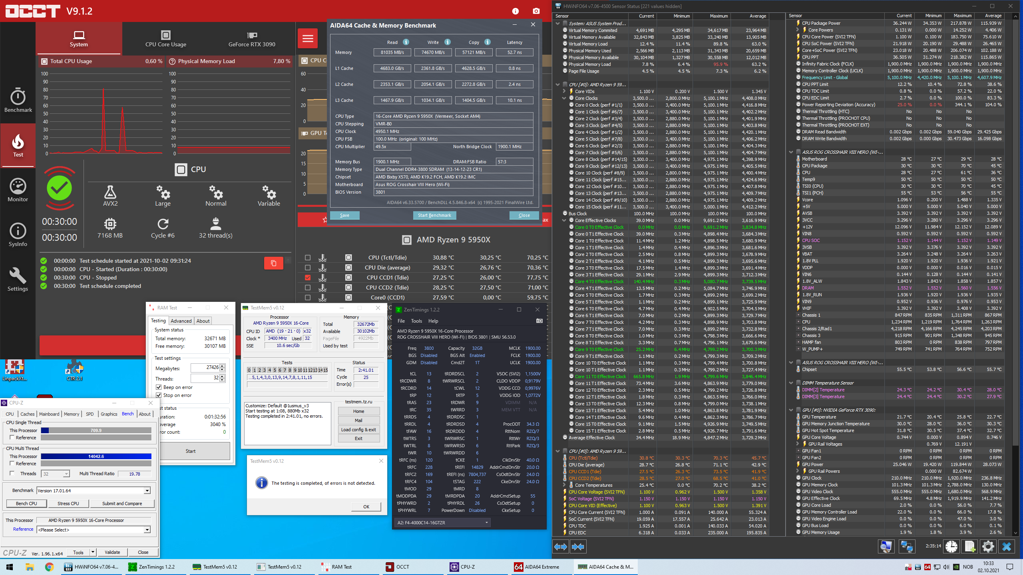Click HWiNFO expand-window arrows icon
This screenshot has height=575, width=1023.
[x=561, y=547]
